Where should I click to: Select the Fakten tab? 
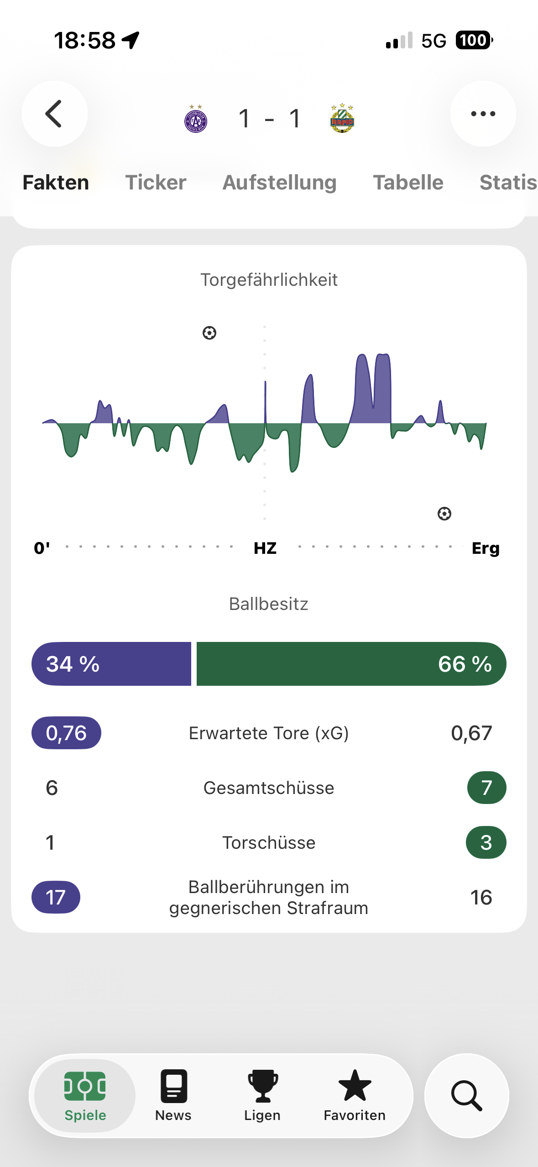56,183
